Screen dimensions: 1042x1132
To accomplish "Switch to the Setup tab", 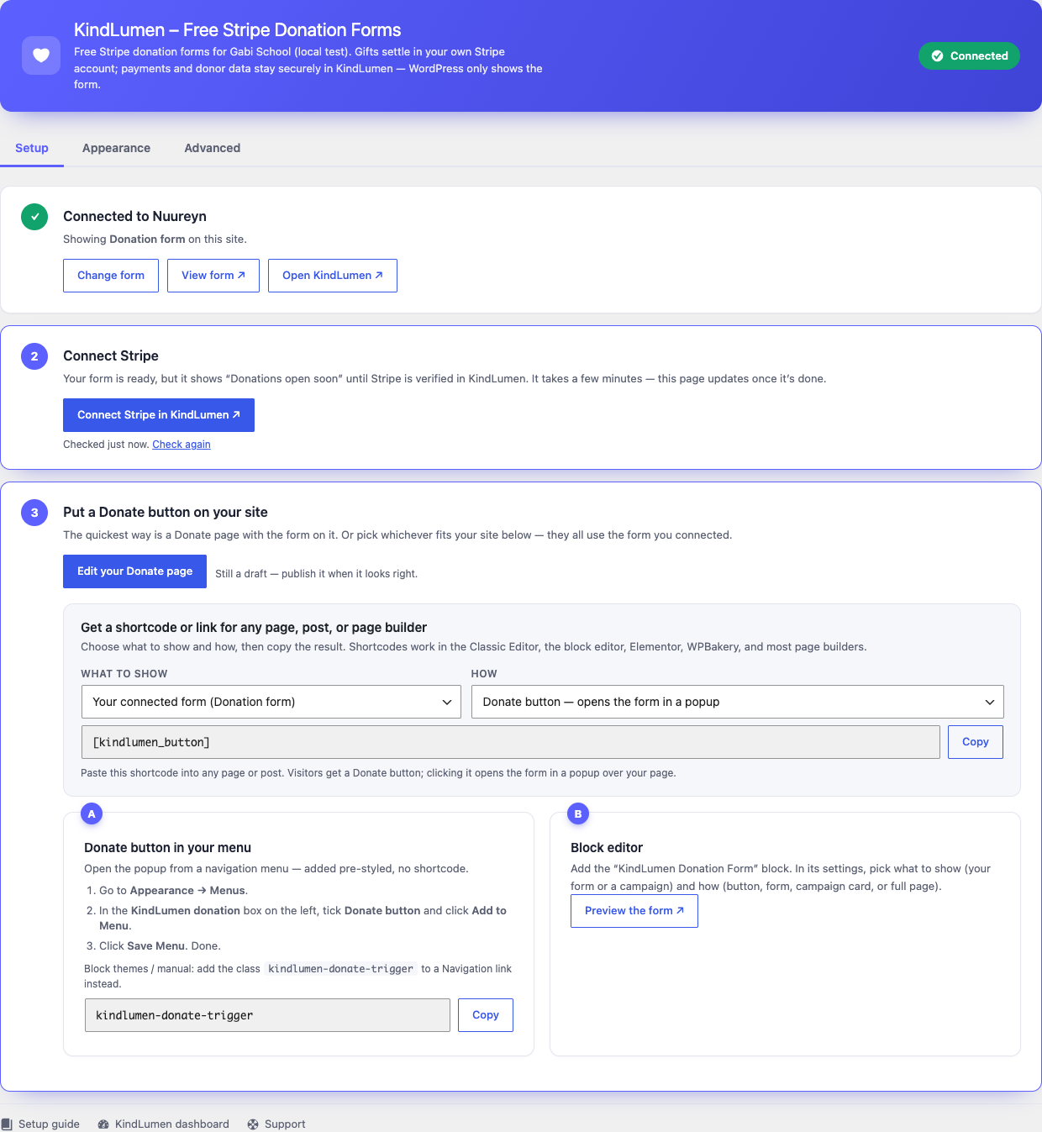I will [x=32, y=148].
